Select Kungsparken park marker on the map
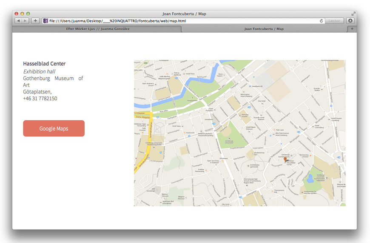Viewport: 370px width, 243px height. click(192, 98)
